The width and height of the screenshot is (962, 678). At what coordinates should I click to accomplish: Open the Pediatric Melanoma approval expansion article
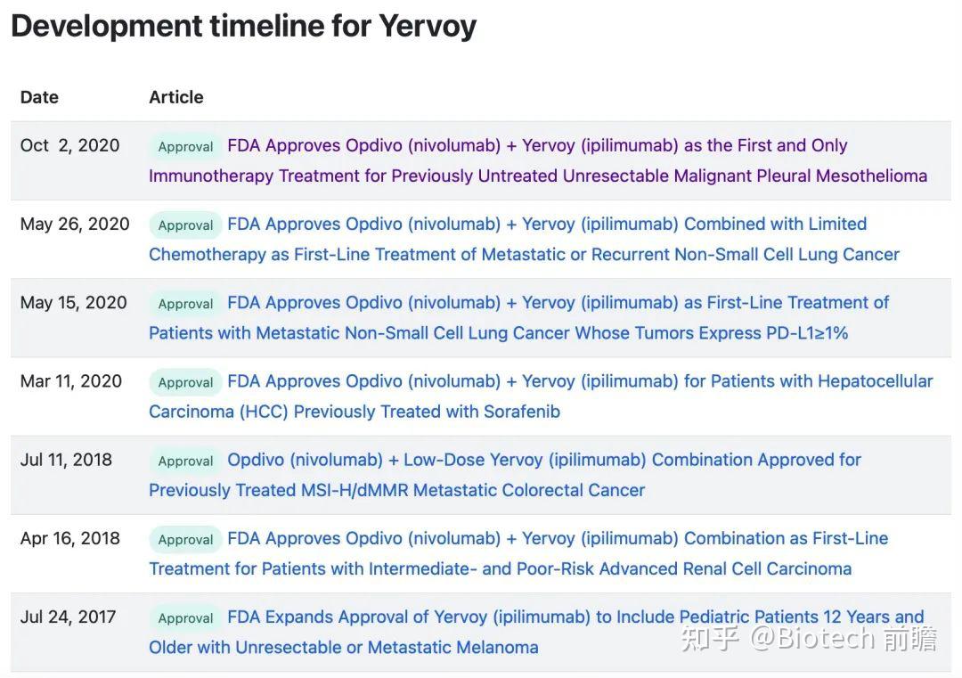[x=575, y=617]
